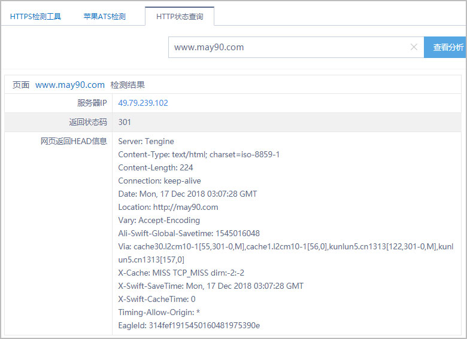Click the Content-Length: 224 line
This screenshot has width=467, height=339.
156,167
